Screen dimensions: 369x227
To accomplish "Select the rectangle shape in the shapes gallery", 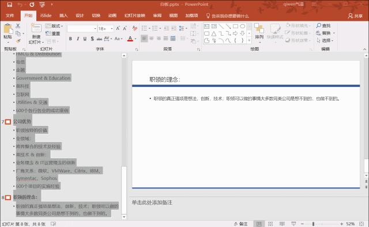I will pyautogui.click(x=235, y=26).
